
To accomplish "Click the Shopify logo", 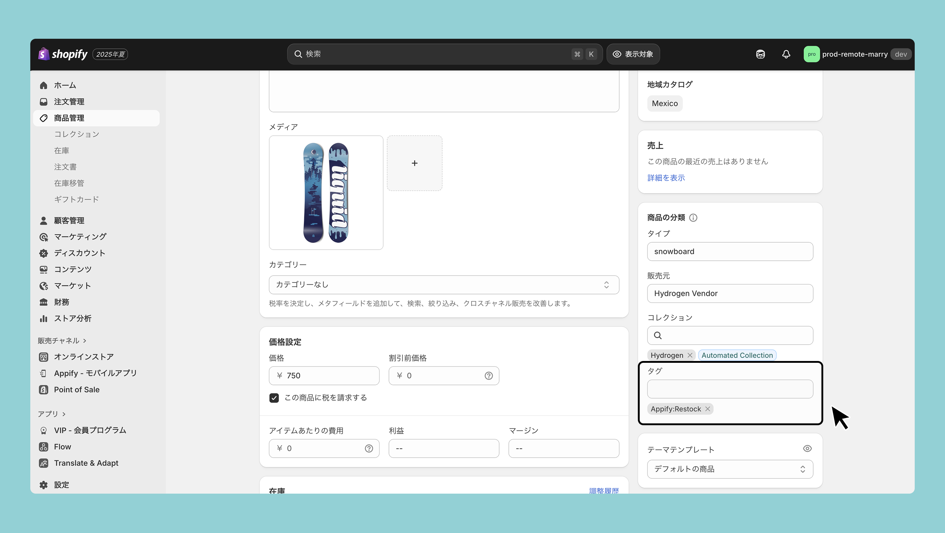I will pyautogui.click(x=63, y=54).
